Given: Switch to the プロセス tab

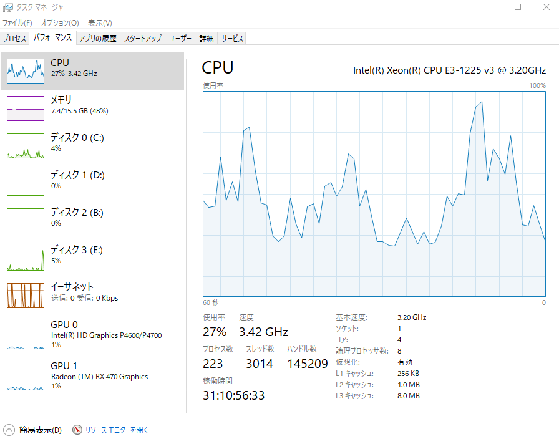Looking at the screenshot, I should click(x=14, y=38).
